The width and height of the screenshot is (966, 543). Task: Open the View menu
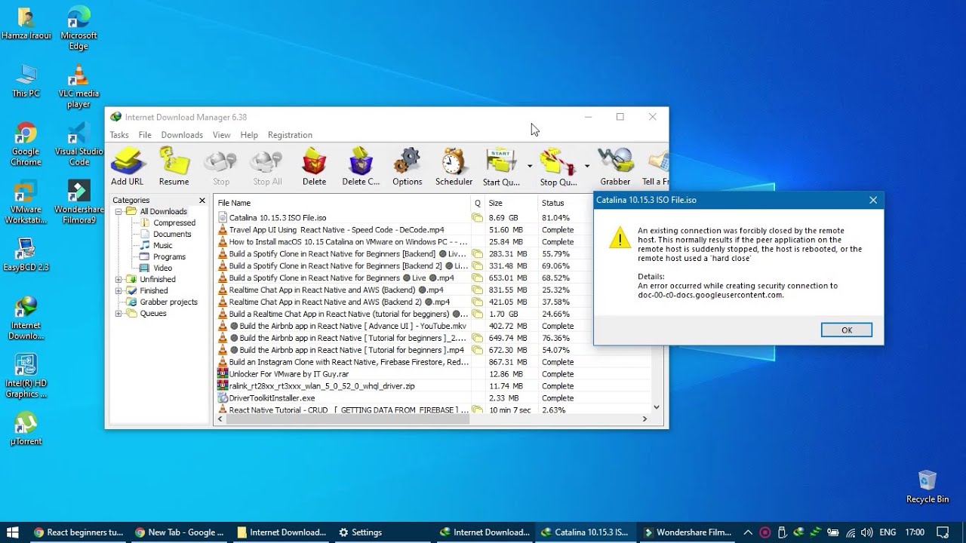pos(221,135)
